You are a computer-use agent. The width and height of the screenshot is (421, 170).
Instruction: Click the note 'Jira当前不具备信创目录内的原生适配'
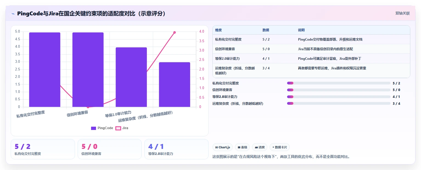coord(325,49)
